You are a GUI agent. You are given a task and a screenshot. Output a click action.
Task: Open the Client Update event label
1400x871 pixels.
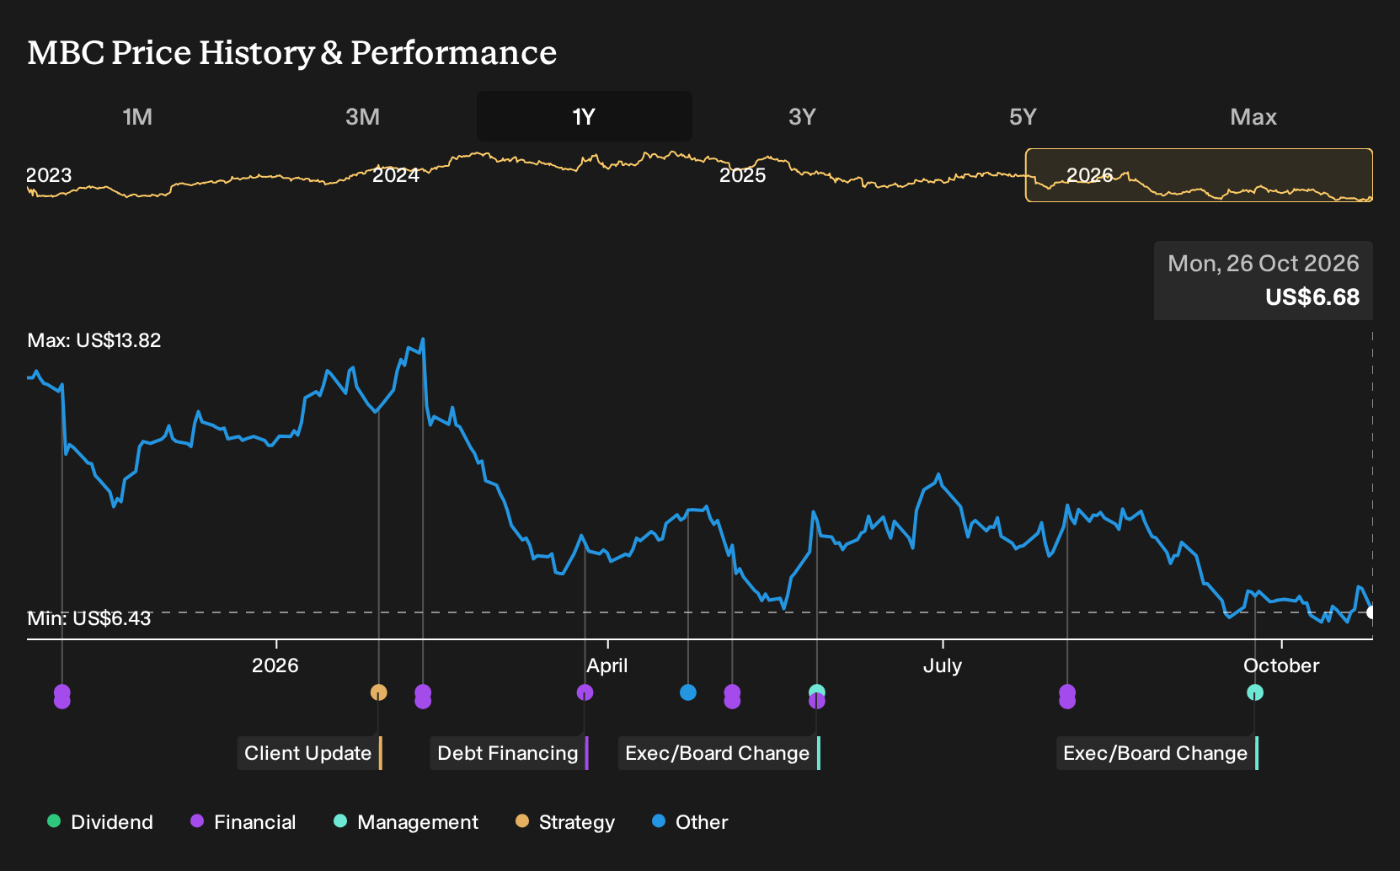pyautogui.click(x=310, y=753)
